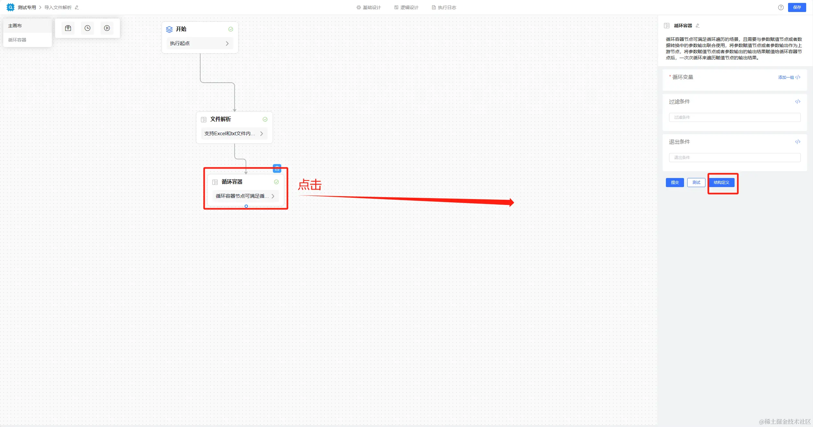Screen dimensions: 813x427
Task: Click the green check status on 开始 node
Action: pos(231,29)
